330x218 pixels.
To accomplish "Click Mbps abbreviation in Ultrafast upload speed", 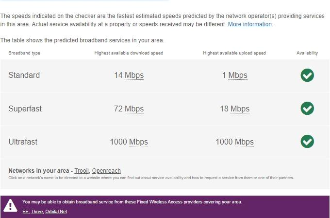I will [244, 142].
